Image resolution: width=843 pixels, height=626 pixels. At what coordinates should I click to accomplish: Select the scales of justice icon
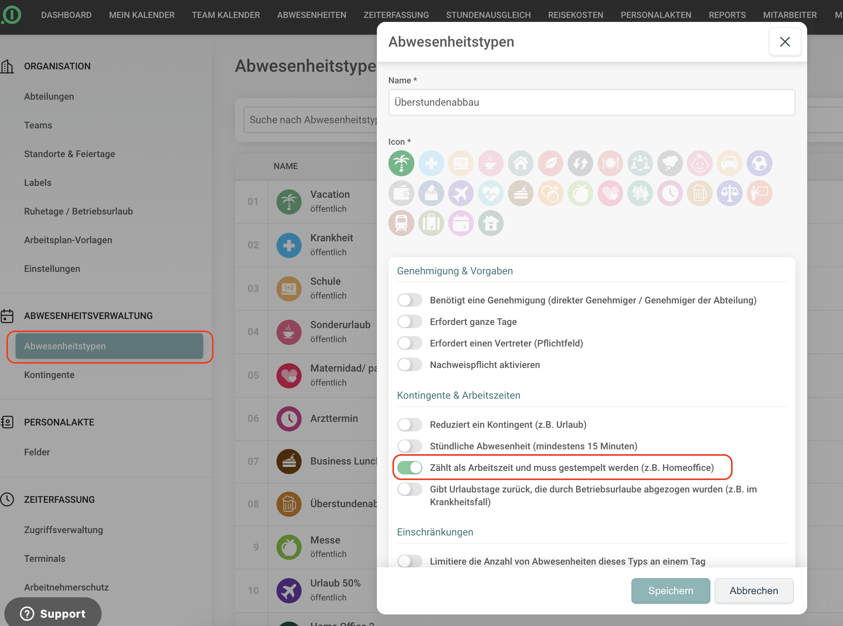click(730, 193)
